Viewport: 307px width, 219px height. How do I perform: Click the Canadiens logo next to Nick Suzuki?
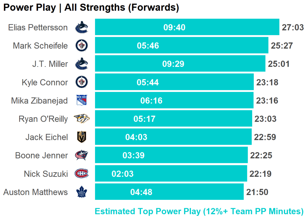click(x=81, y=174)
